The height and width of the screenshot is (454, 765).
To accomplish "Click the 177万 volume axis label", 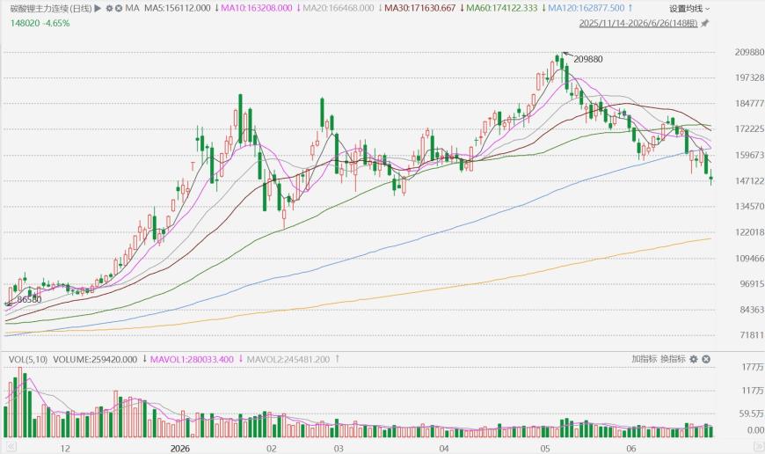I will 753,367.
